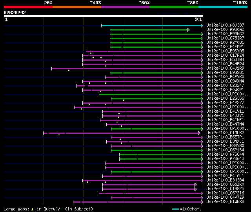
Task: Click the red 20% identity legend segment
Action: 28,7
